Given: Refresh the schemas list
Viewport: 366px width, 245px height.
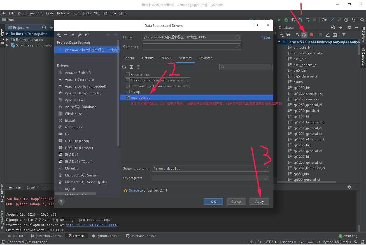Looking at the screenshot, I should 124,67.
